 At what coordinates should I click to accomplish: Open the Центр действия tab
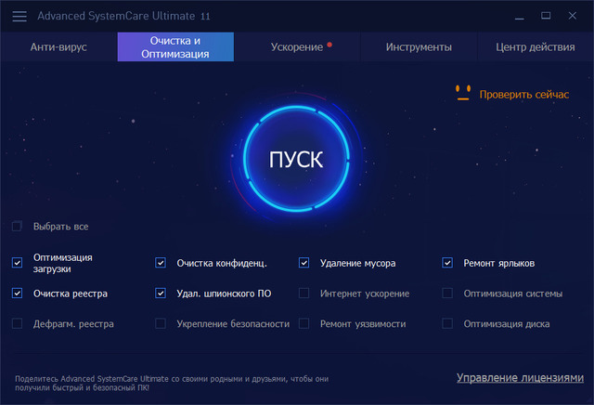pyautogui.click(x=535, y=46)
